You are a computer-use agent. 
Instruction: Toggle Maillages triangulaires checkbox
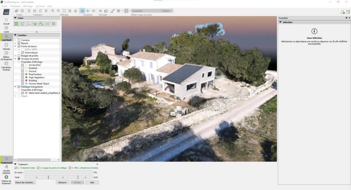point(19,87)
